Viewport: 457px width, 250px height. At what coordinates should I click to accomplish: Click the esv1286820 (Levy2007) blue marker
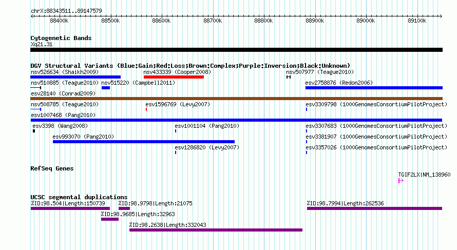pos(176,152)
